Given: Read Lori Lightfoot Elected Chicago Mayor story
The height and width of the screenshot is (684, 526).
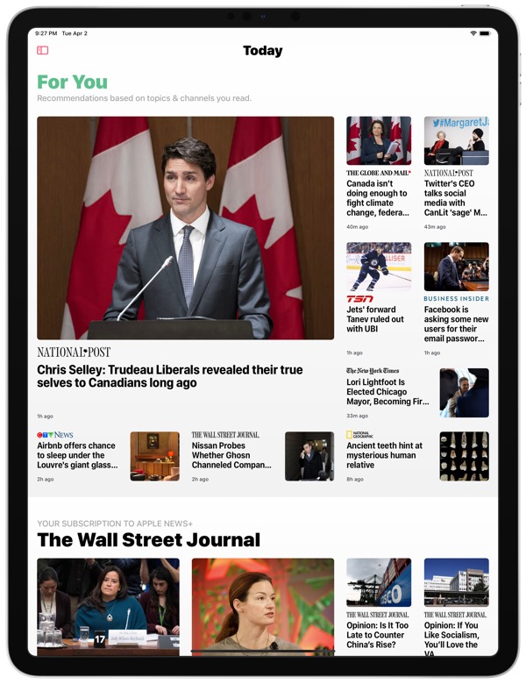Looking at the screenshot, I should (x=387, y=392).
